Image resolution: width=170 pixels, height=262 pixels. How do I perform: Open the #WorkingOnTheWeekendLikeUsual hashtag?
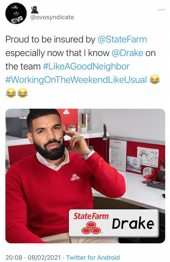tap(76, 80)
